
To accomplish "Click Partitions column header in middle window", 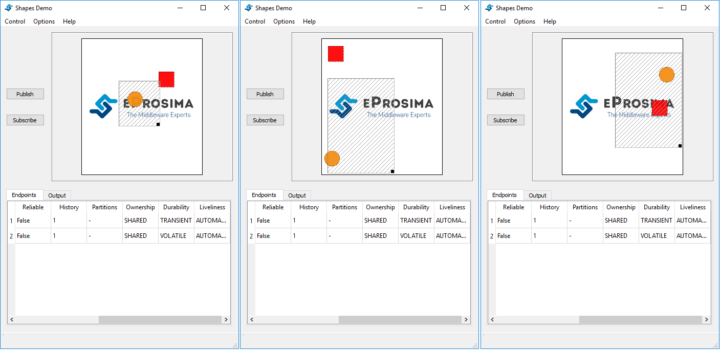I will click(x=345, y=207).
